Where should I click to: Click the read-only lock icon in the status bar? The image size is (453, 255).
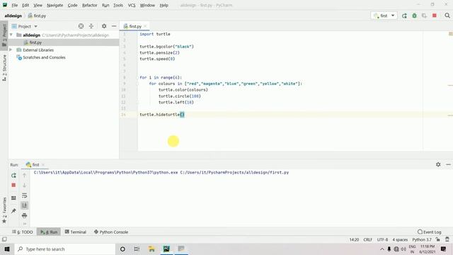pyautogui.click(x=438, y=239)
